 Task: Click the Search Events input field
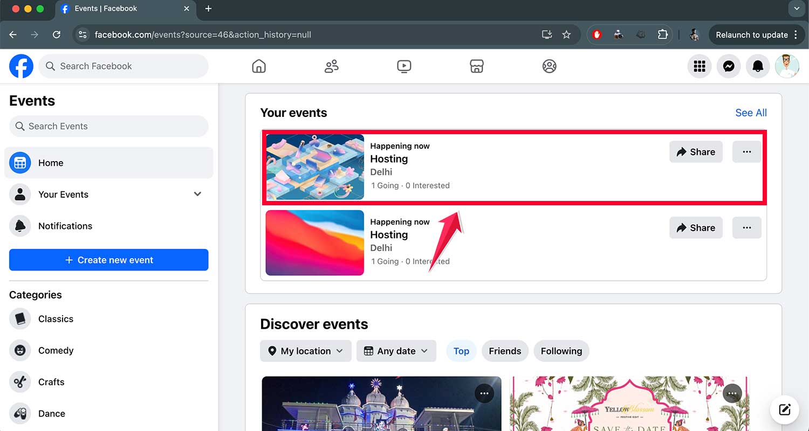click(x=108, y=126)
